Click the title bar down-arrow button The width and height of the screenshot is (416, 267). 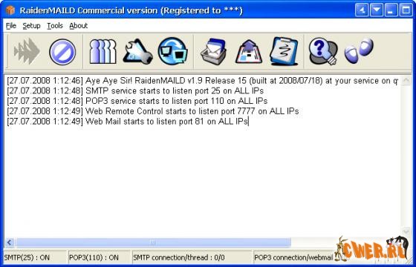pos(377,10)
